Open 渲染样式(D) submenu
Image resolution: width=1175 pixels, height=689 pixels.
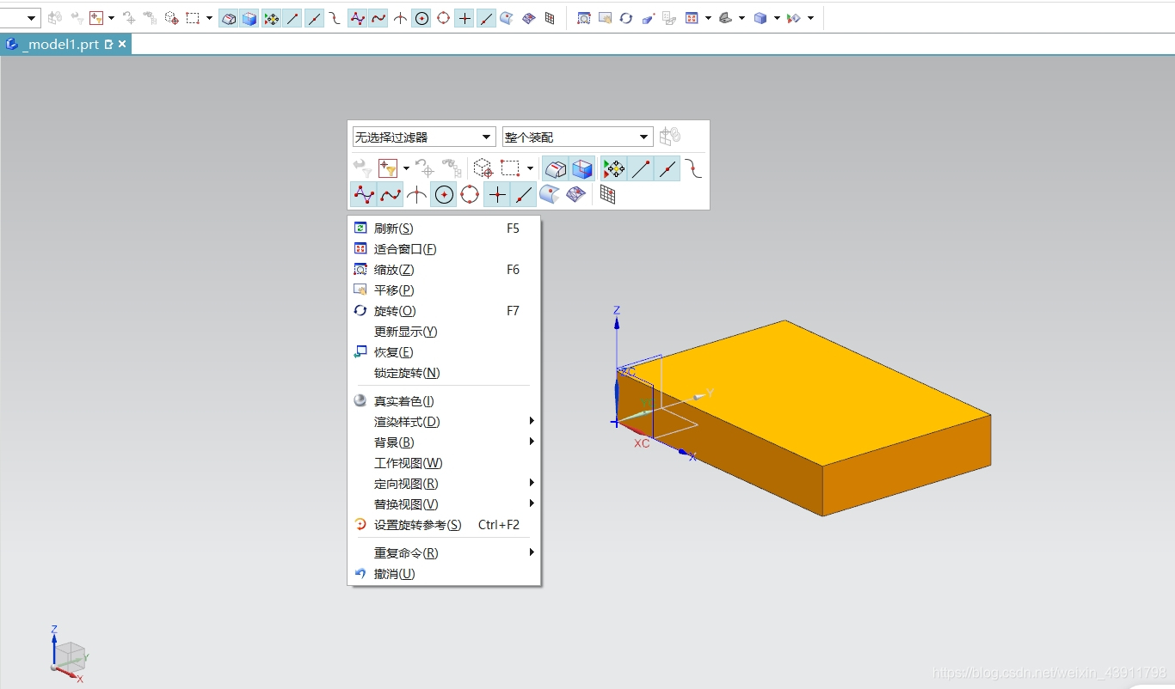444,422
